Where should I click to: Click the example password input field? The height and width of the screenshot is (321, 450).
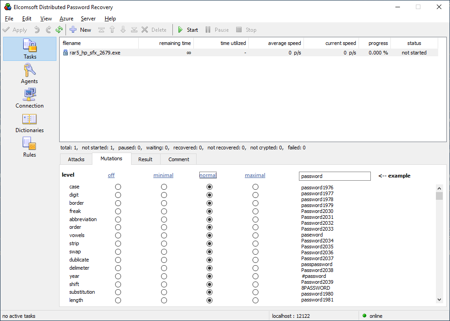[334, 176]
